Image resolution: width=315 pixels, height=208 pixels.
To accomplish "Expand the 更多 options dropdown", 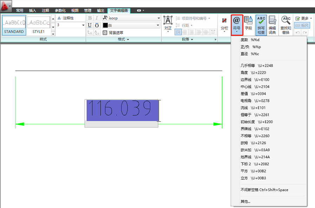I will [x=303, y=18].
